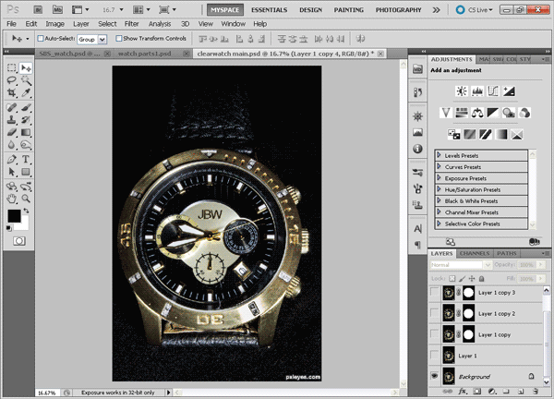Add an Exposure adjustment

[509, 91]
